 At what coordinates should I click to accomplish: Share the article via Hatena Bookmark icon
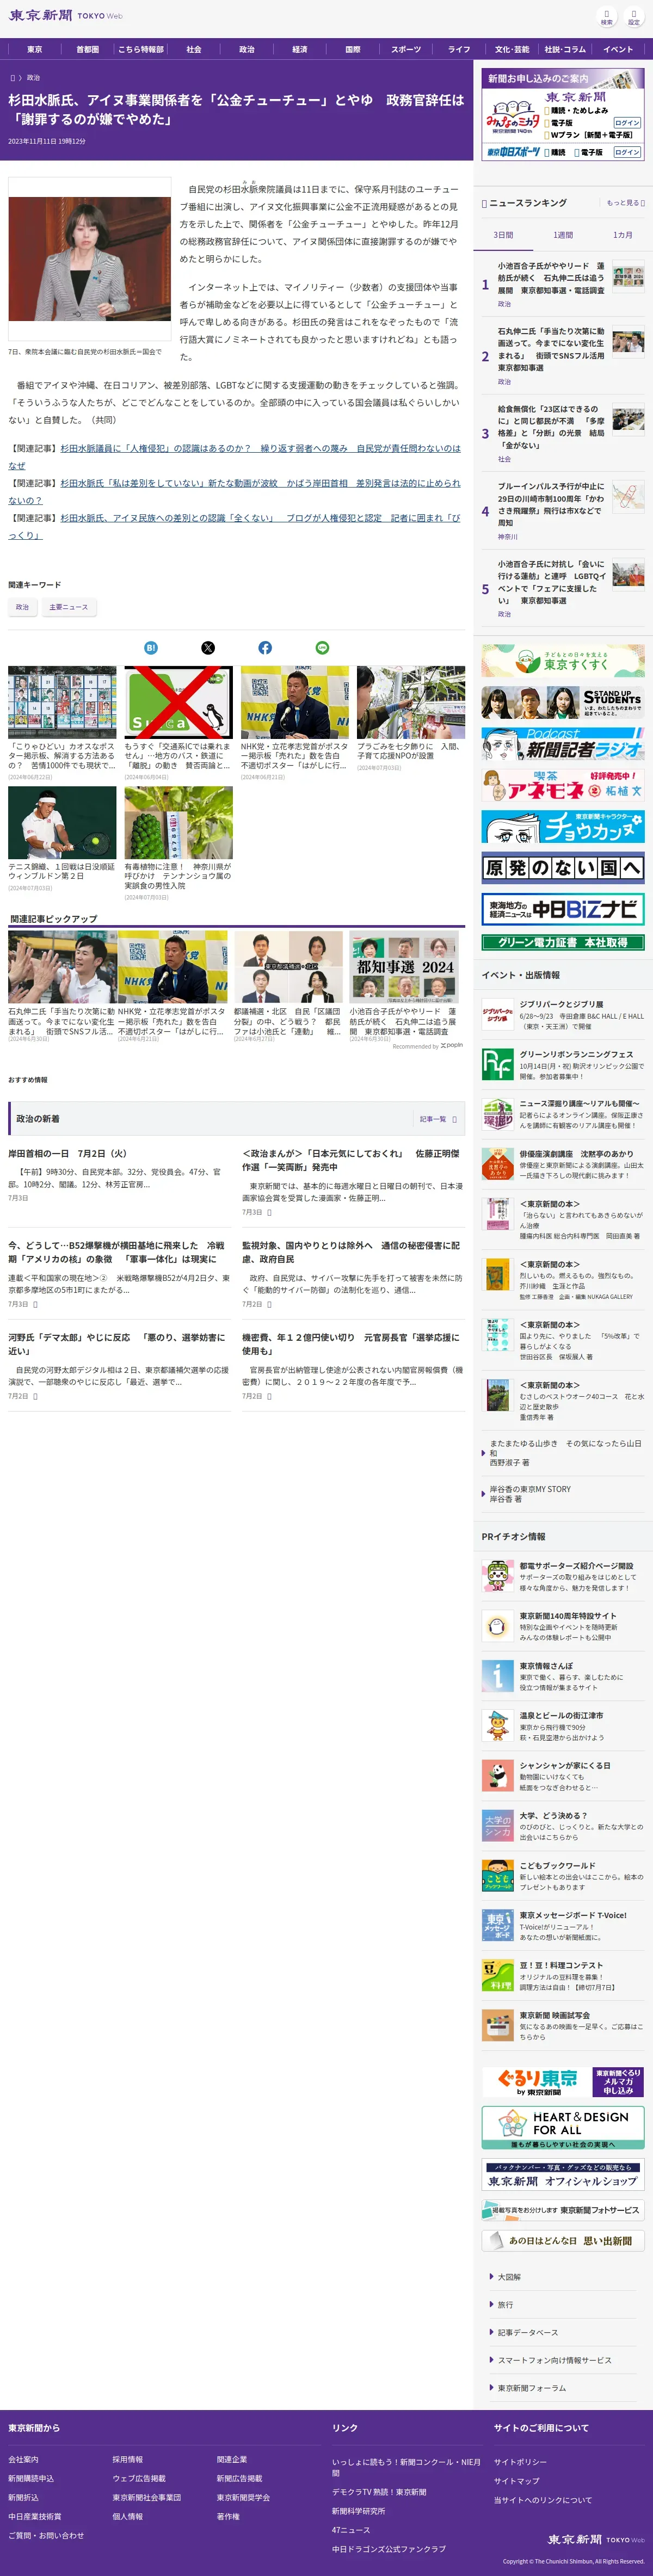[151, 648]
